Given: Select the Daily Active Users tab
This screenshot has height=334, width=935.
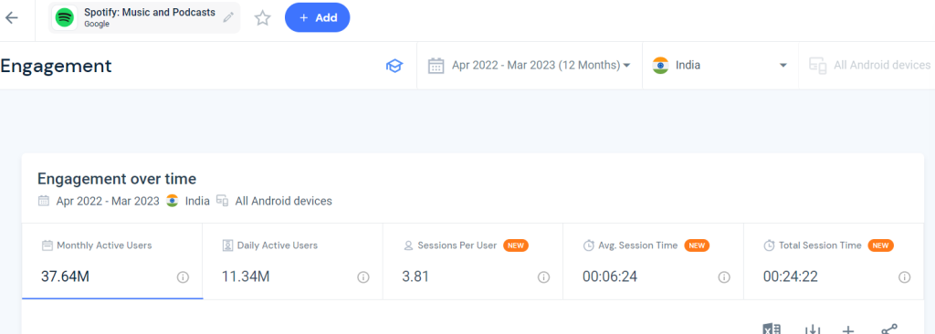Looking at the screenshot, I should click(293, 261).
